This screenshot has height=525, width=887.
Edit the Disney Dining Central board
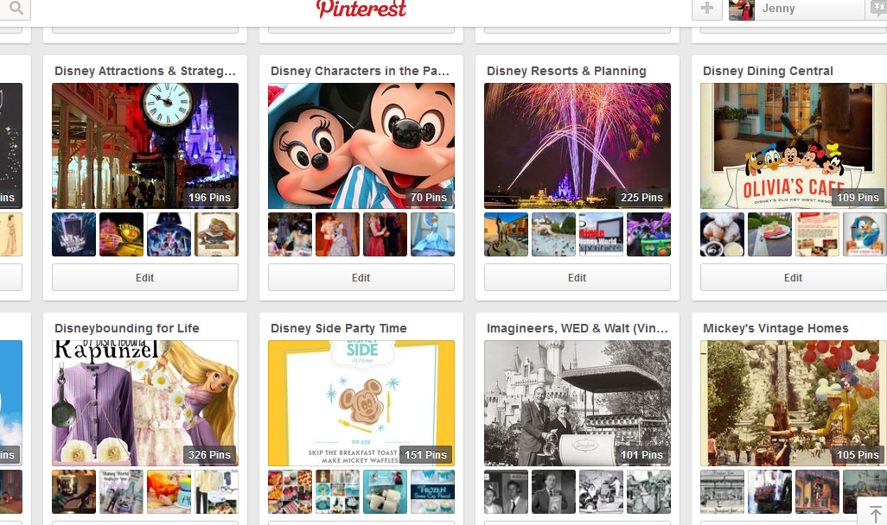(793, 277)
